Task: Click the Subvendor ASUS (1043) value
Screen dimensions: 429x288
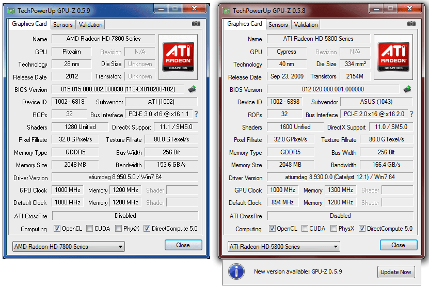Action: pos(376,102)
